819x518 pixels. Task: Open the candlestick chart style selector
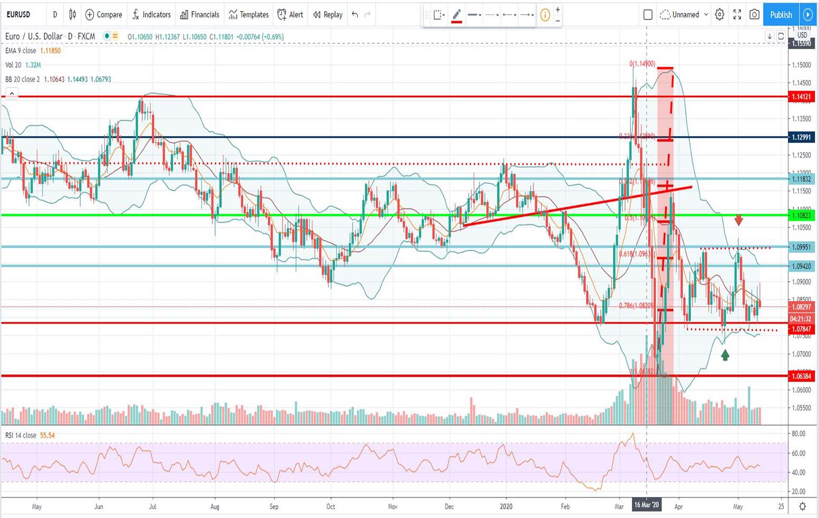pyautogui.click(x=73, y=15)
